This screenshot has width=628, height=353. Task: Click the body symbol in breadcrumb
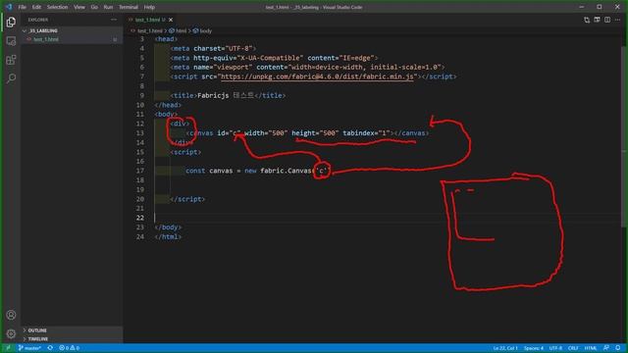pos(203,30)
